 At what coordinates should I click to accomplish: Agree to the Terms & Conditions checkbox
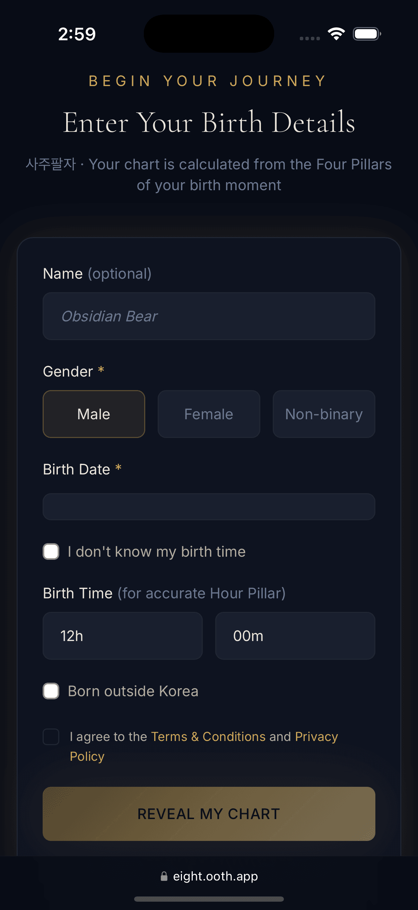coord(51,736)
